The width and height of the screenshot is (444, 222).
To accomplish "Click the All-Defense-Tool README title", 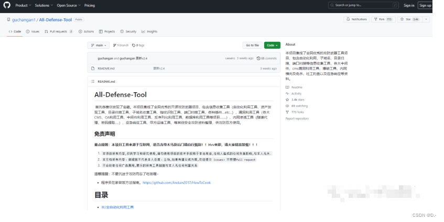I will coord(121,94).
